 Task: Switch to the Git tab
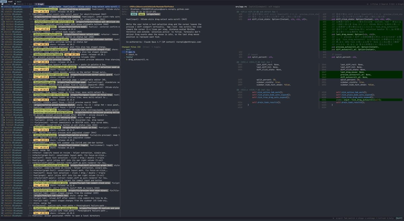[x=30, y=4]
